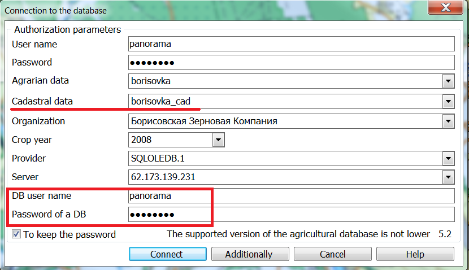Cancel the database connection

[x=332, y=254]
